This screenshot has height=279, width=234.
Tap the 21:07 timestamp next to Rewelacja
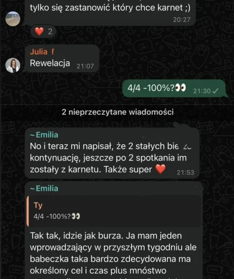(x=85, y=66)
